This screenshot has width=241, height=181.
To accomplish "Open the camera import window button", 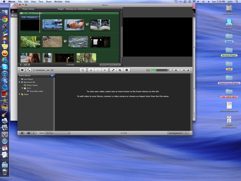I will point(22,70).
